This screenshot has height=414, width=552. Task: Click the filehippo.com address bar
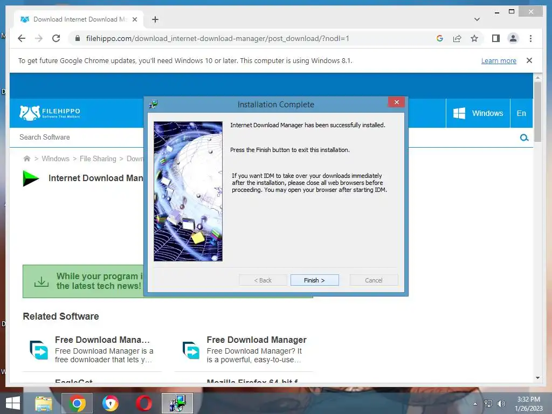click(218, 38)
